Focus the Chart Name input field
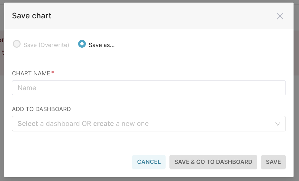The height and width of the screenshot is (181, 299). point(149,88)
